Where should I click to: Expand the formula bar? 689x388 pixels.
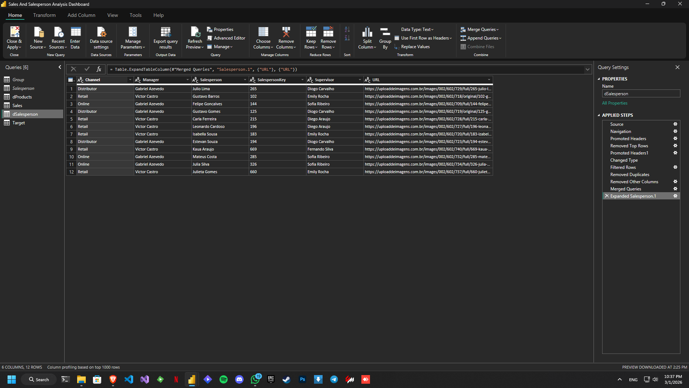(x=587, y=69)
